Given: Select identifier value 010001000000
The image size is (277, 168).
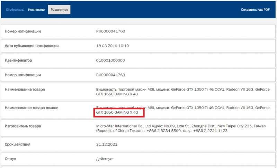Looking at the screenshot, I should (x=110, y=60).
